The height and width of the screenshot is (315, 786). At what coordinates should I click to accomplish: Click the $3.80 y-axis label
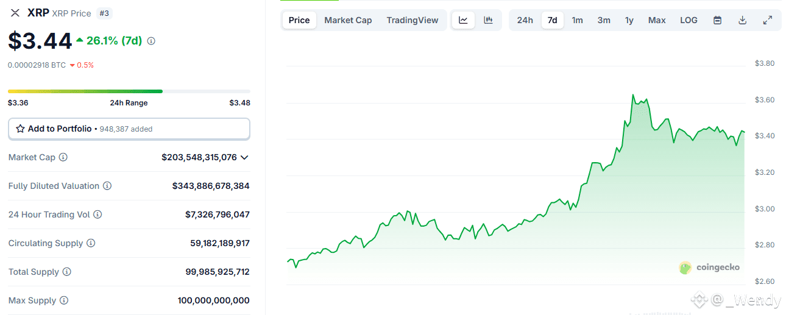765,63
